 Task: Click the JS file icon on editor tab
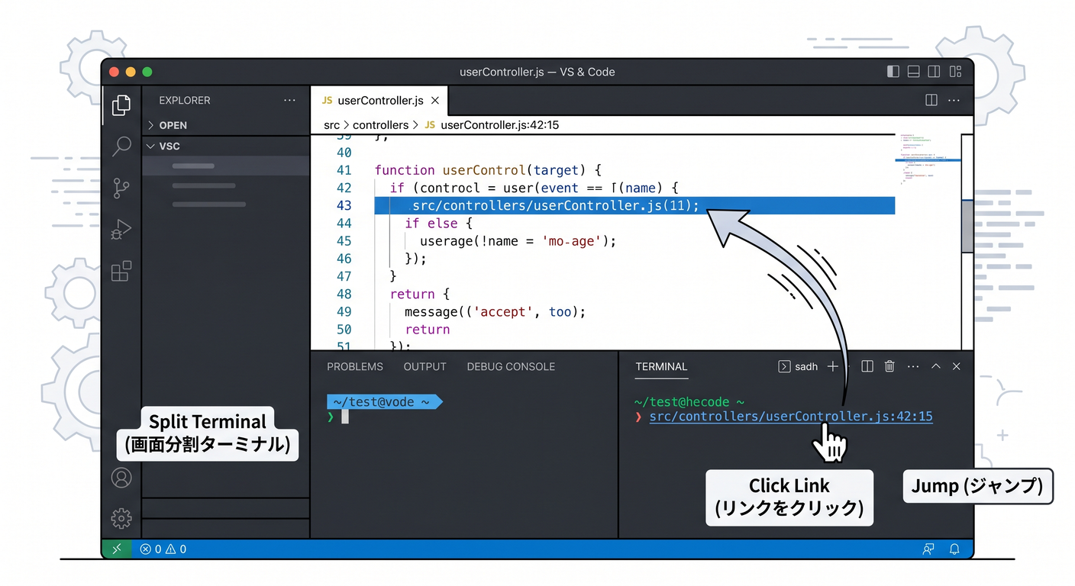tap(327, 101)
